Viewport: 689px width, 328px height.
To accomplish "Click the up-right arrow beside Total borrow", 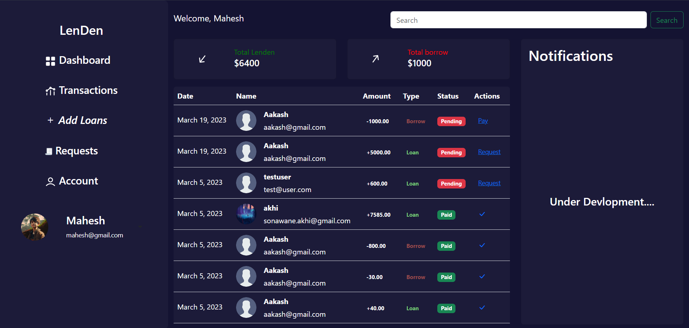I will click(x=375, y=59).
